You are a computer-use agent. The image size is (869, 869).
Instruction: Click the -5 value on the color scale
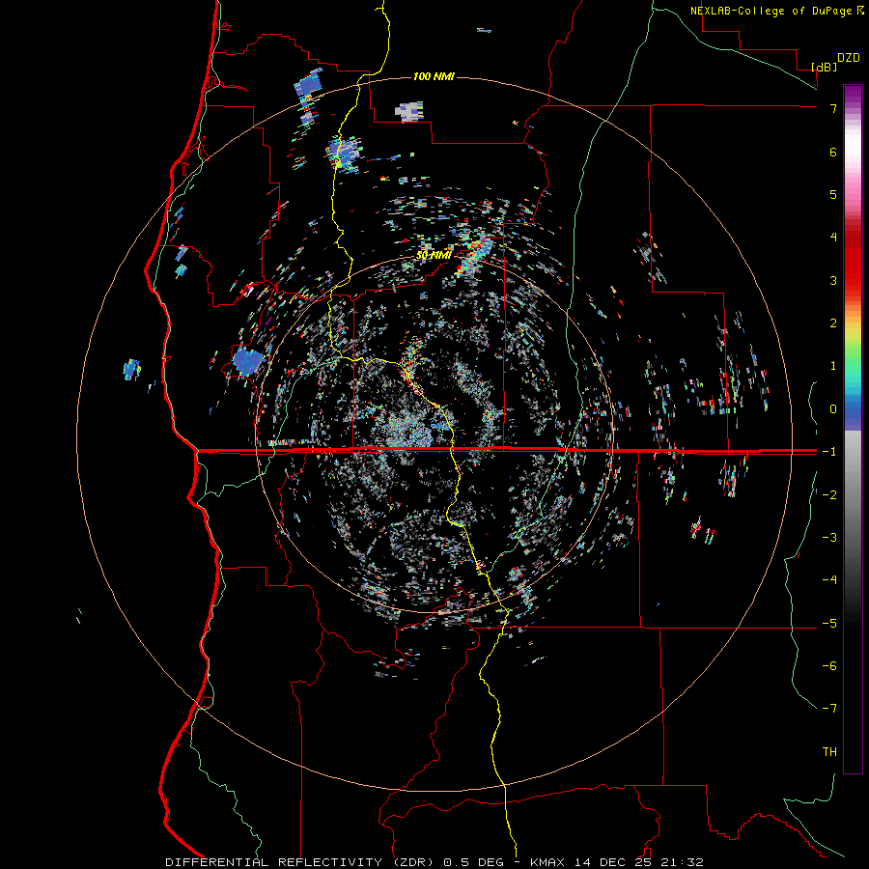point(829,624)
